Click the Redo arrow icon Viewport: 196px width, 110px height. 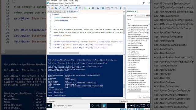(80, 8)
